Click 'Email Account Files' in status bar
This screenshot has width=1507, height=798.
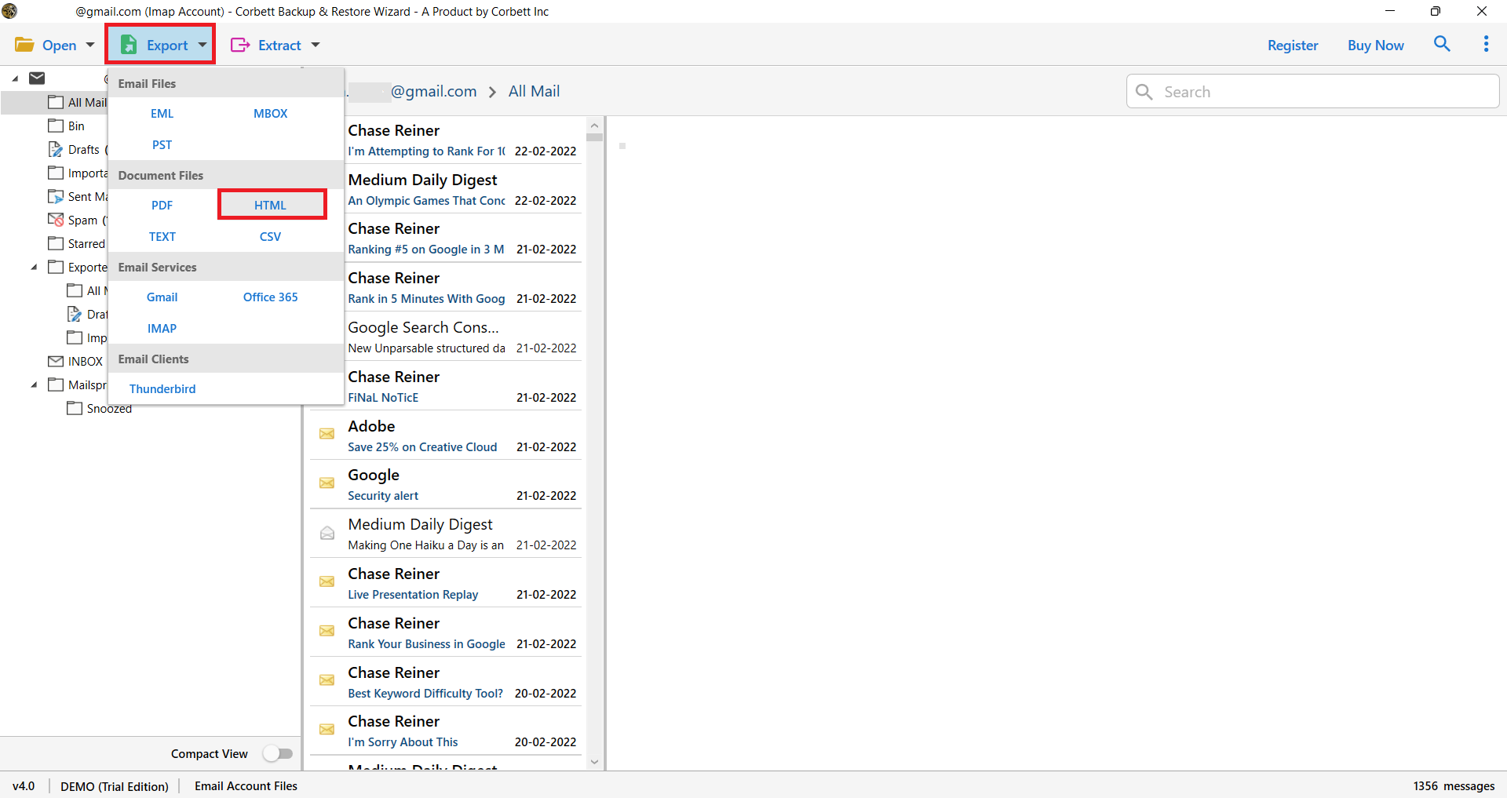coord(246,785)
